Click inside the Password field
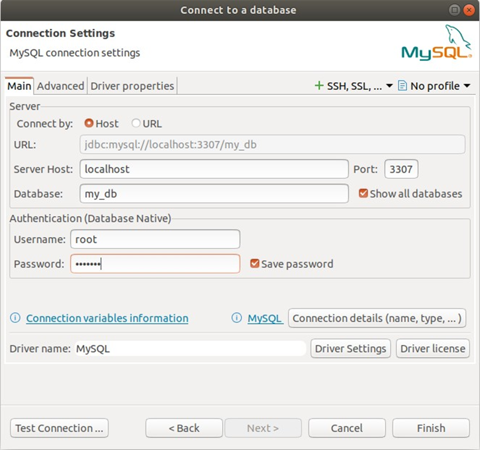 [155, 264]
